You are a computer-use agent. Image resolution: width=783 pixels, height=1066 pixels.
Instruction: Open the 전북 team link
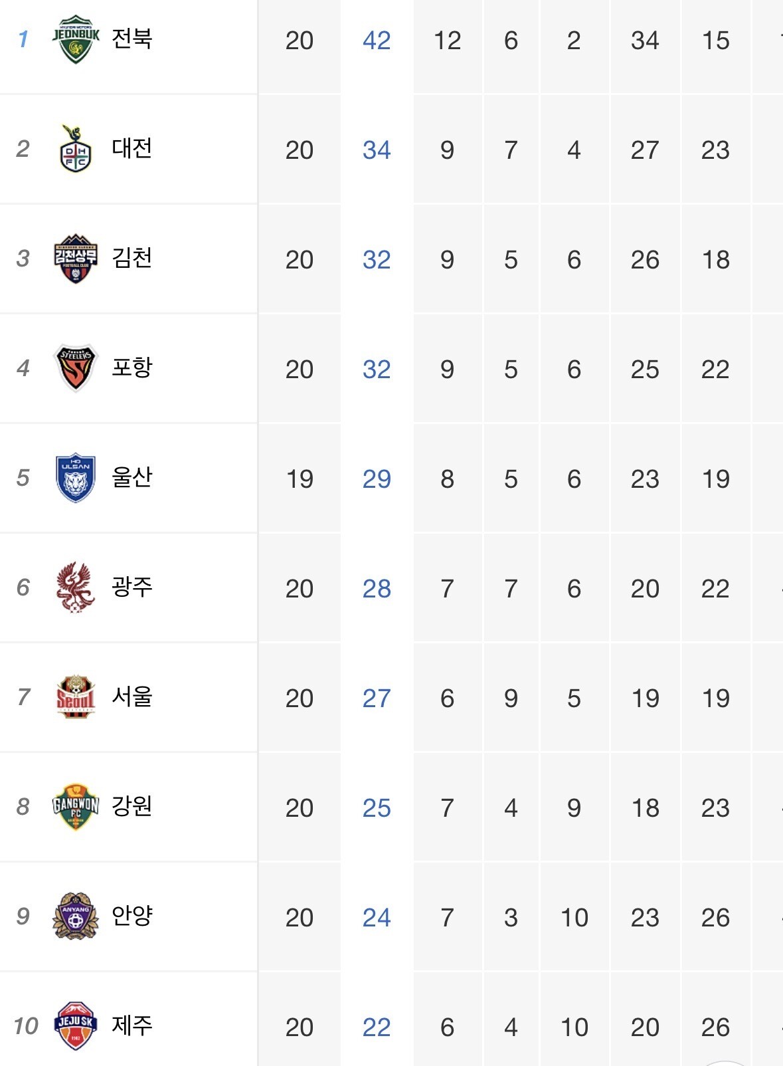click(132, 39)
